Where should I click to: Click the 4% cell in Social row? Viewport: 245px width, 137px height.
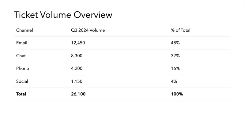[174, 81]
